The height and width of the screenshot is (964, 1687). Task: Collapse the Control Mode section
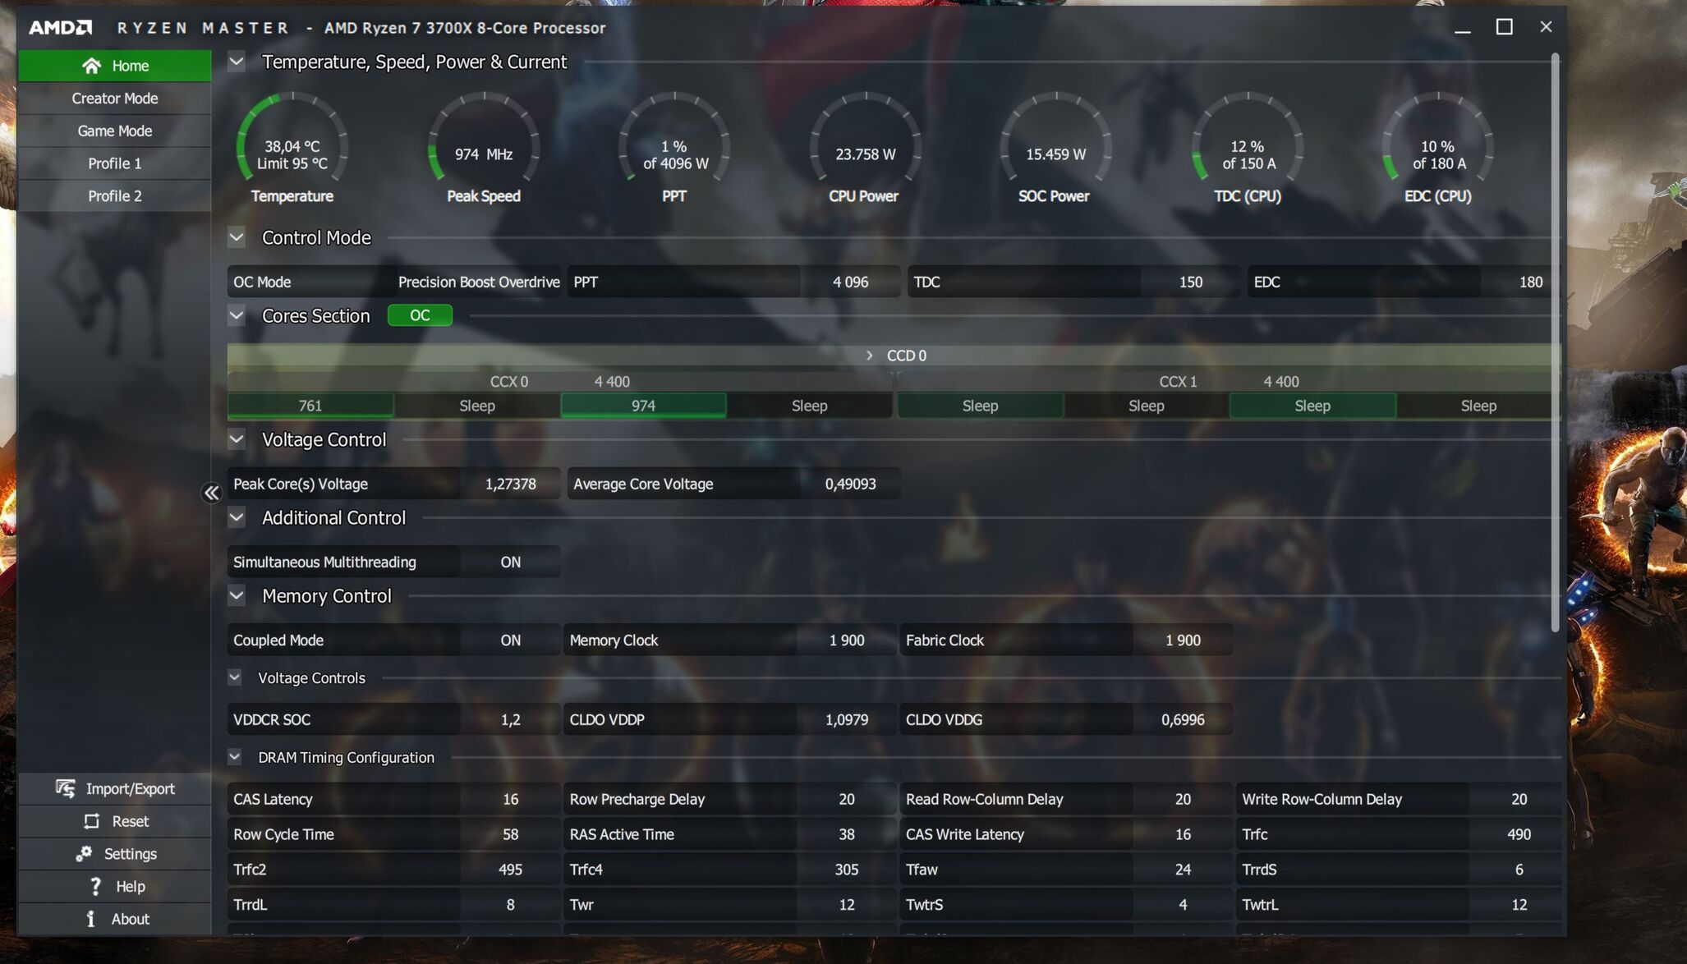coord(237,237)
